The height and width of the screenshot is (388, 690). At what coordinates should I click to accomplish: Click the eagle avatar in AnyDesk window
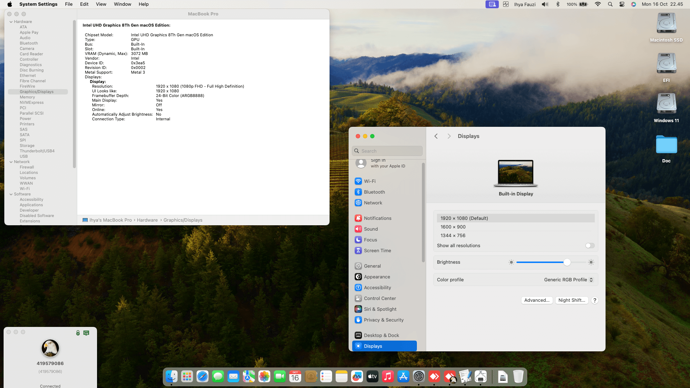pyautogui.click(x=50, y=348)
